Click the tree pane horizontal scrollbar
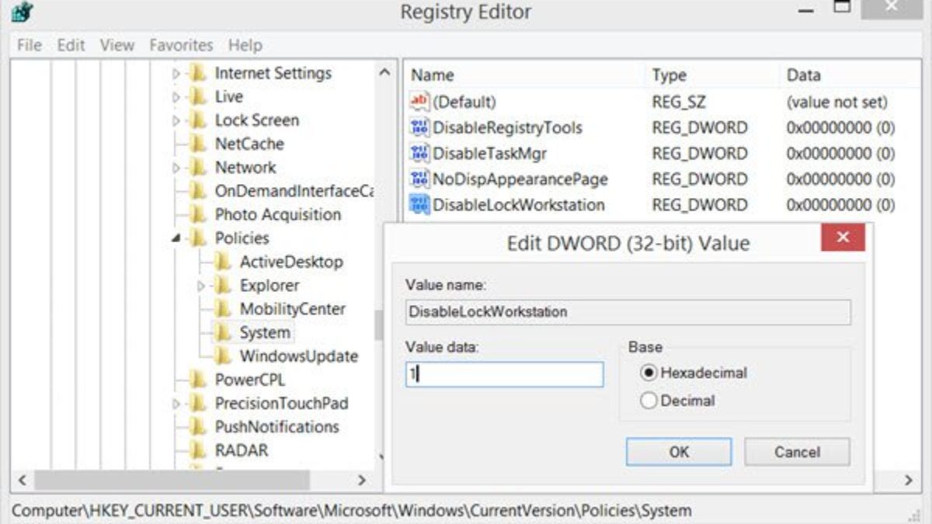 tap(171, 481)
